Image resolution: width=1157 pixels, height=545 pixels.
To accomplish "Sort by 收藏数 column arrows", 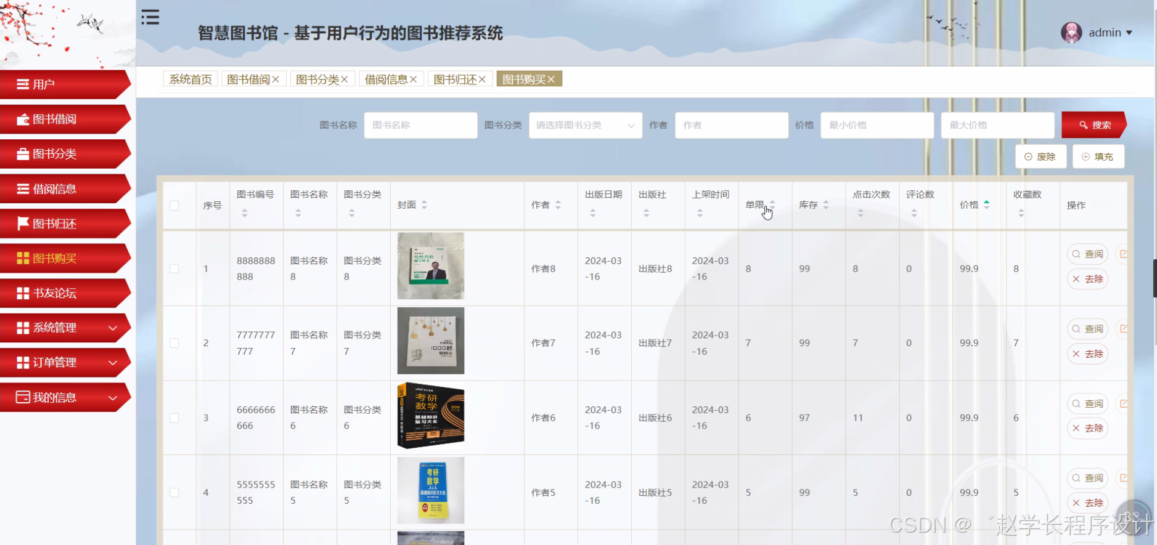I will tap(1021, 213).
